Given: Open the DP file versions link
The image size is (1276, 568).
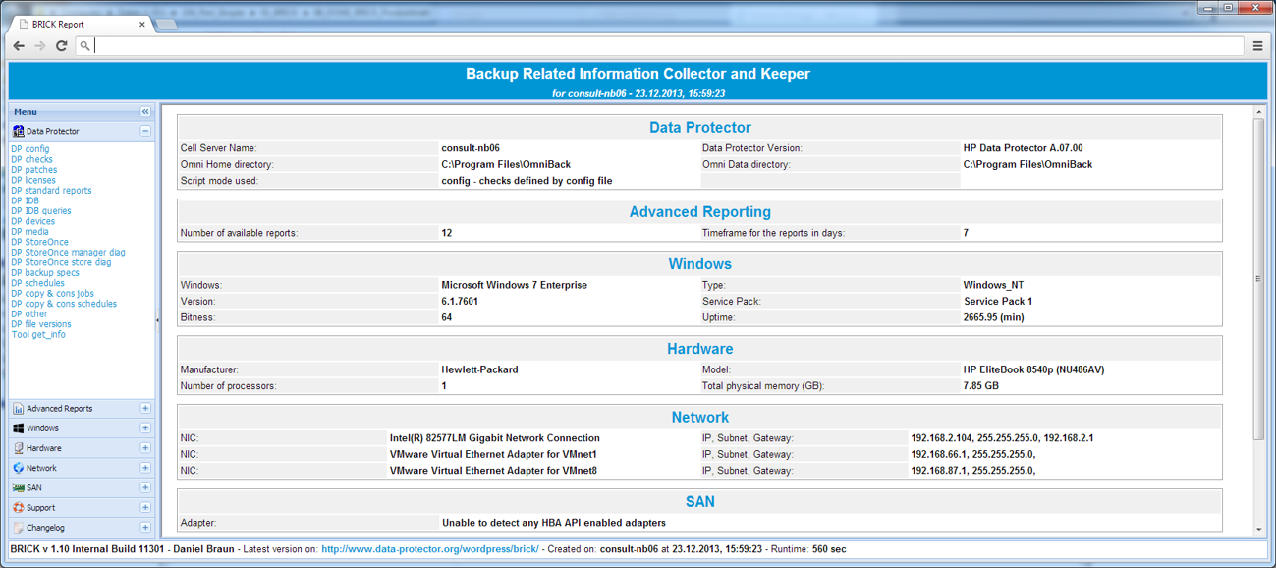Looking at the screenshot, I should click(x=41, y=324).
